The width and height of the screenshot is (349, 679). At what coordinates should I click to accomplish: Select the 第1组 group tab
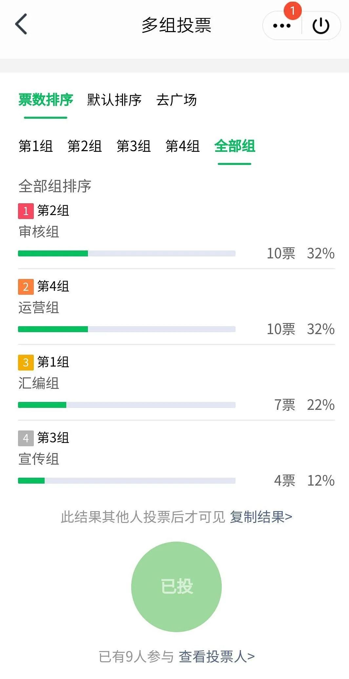pyautogui.click(x=36, y=146)
